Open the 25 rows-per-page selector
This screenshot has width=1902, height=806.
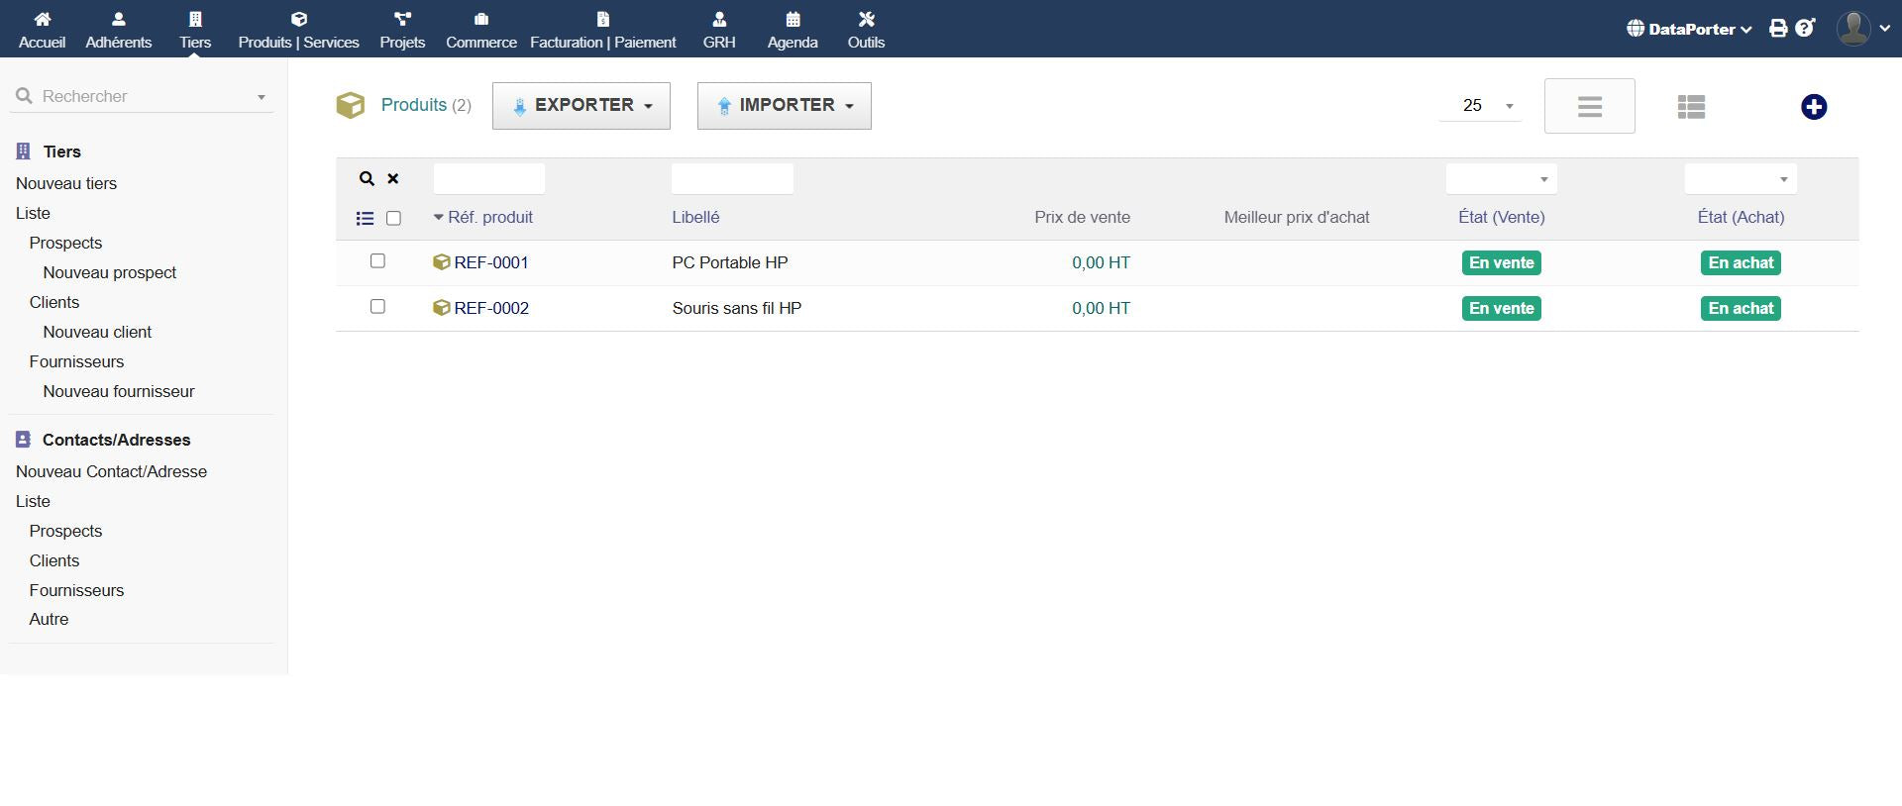pyautogui.click(x=1481, y=106)
